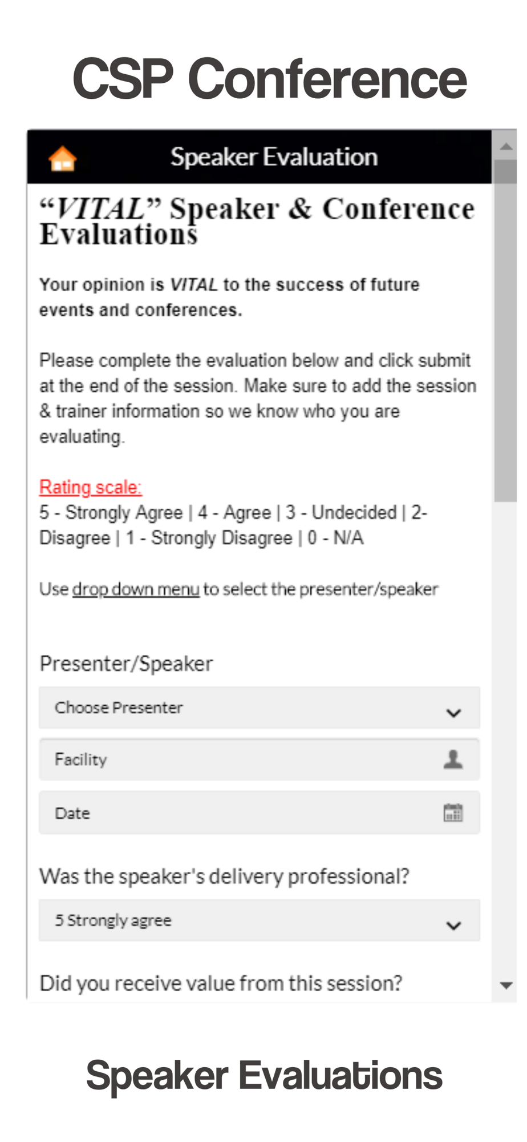The height and width of the screenshot is (1142, 527).
Task: Open the calendar icon in the Date field
Action: (x=453, y=812)
